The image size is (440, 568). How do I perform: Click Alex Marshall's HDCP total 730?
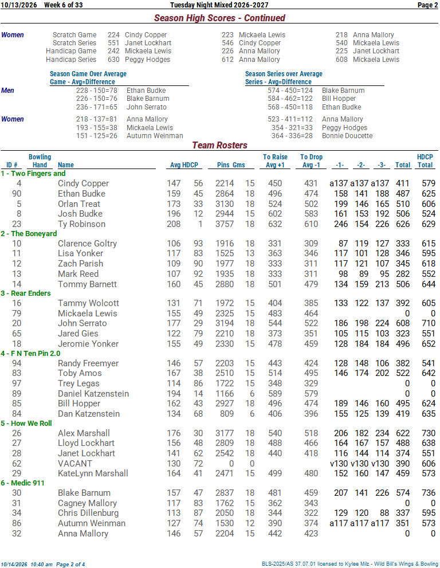[x=429, y=433]
